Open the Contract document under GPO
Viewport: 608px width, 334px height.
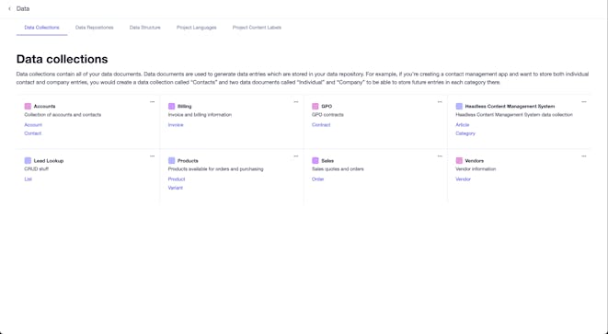pos(321,125)
